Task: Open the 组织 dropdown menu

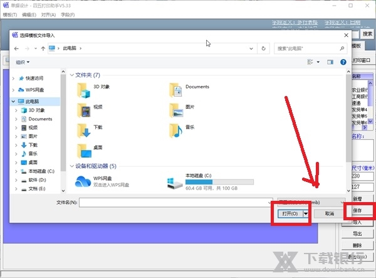Action: [23, 62]
